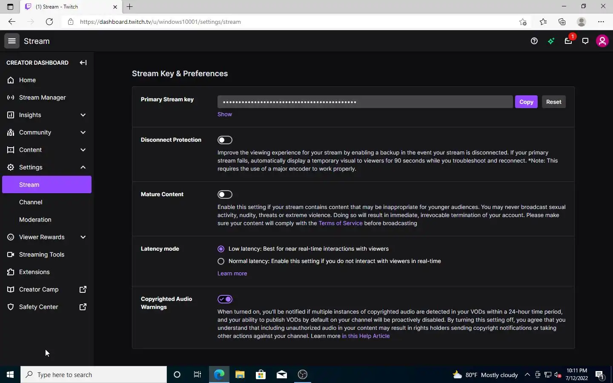Open 'in this Help Article' link
613x383 pixels.
point(366,336)
